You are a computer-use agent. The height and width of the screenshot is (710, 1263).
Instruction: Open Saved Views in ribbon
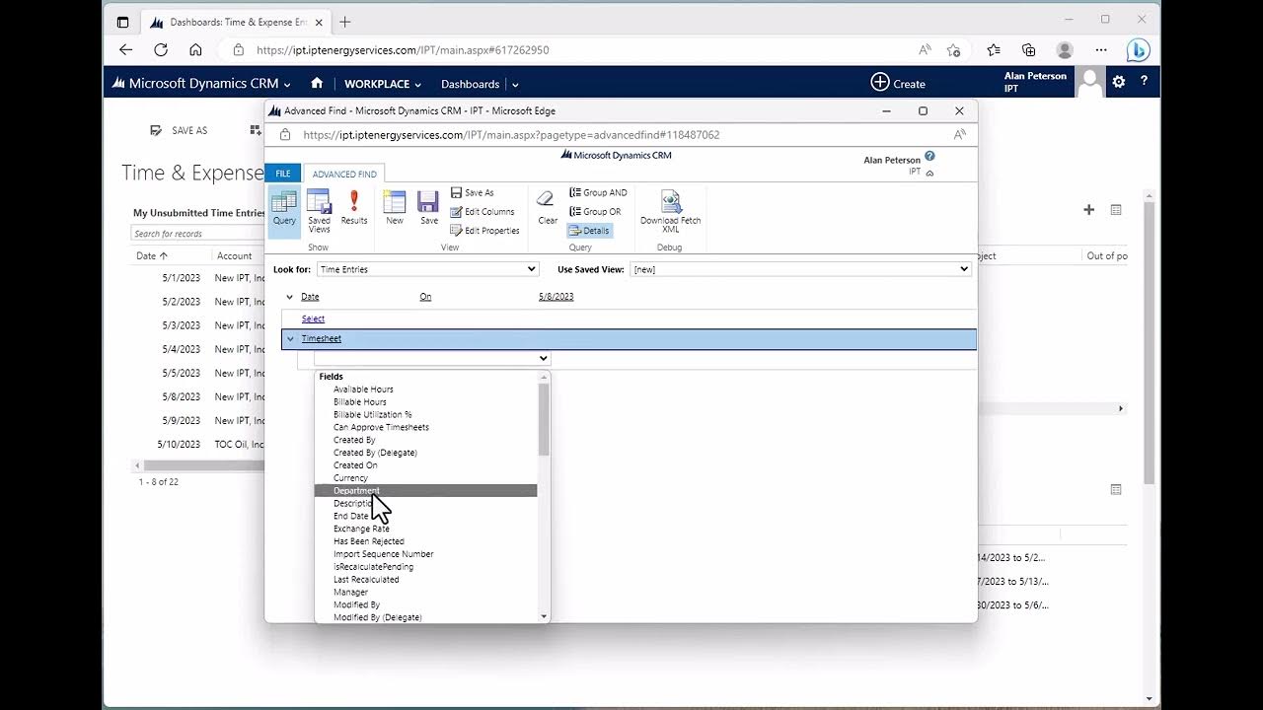[x=319, y=211]
